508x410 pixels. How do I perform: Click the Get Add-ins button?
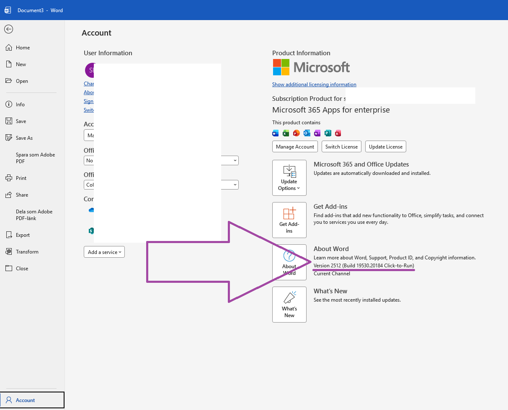289,220
